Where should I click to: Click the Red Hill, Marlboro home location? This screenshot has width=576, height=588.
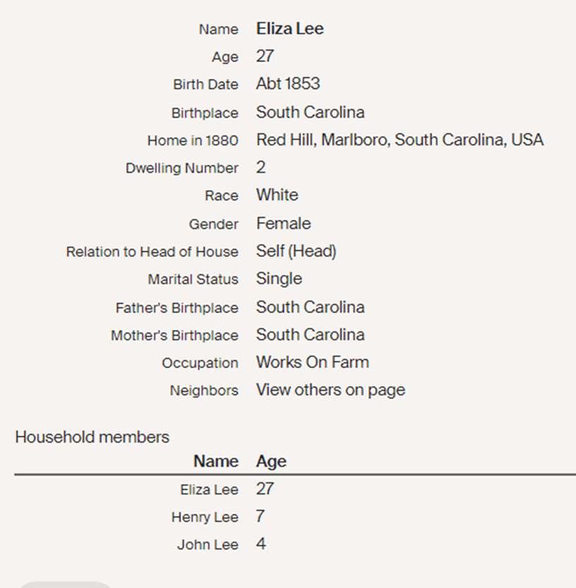click(x=399, y=140)
